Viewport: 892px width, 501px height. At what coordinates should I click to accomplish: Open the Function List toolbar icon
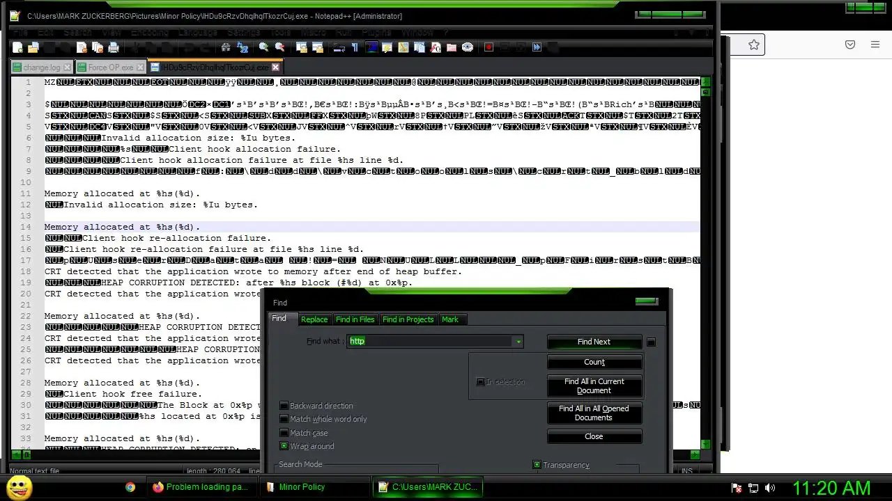(436, 47)
